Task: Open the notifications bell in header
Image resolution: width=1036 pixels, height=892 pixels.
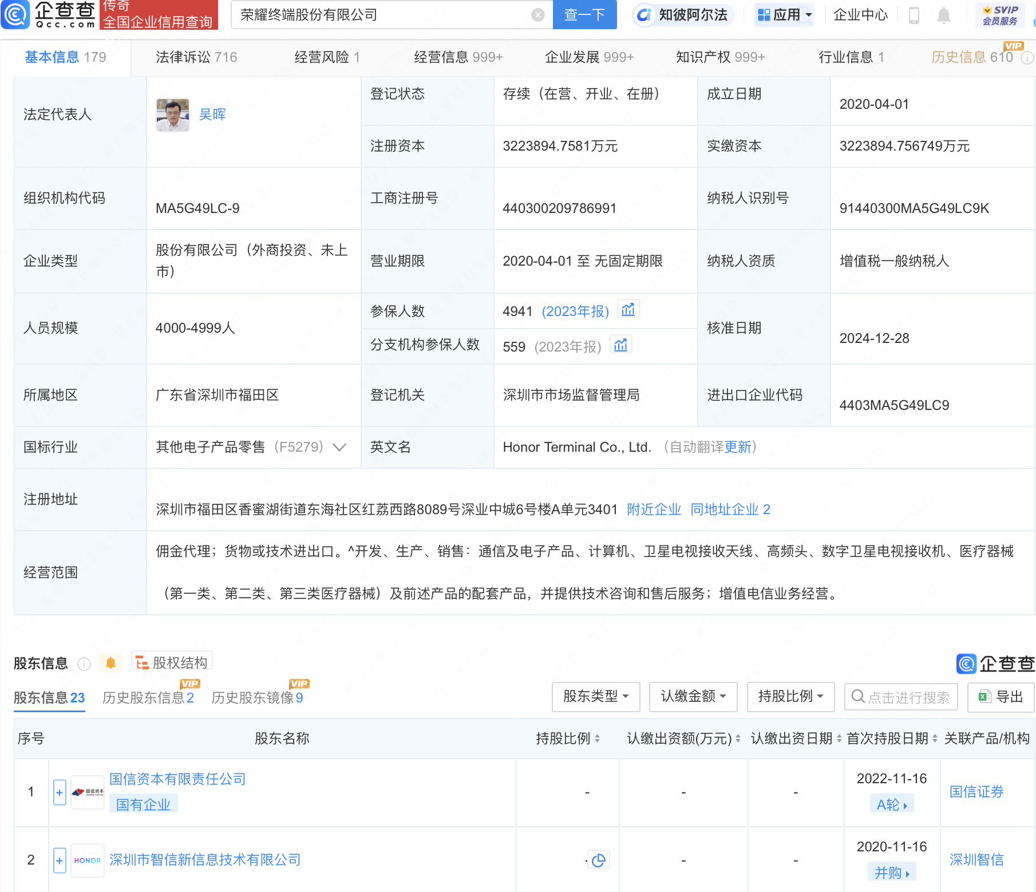Action: (x=944, y=15)
